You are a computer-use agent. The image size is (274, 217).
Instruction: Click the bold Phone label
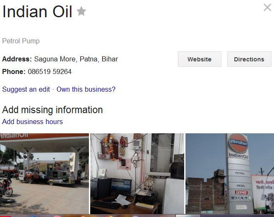14,71
